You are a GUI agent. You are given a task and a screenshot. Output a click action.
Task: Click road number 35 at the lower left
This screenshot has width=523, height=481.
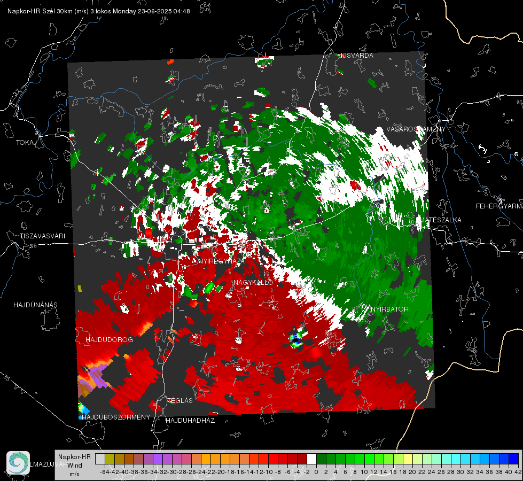(6, 378)
